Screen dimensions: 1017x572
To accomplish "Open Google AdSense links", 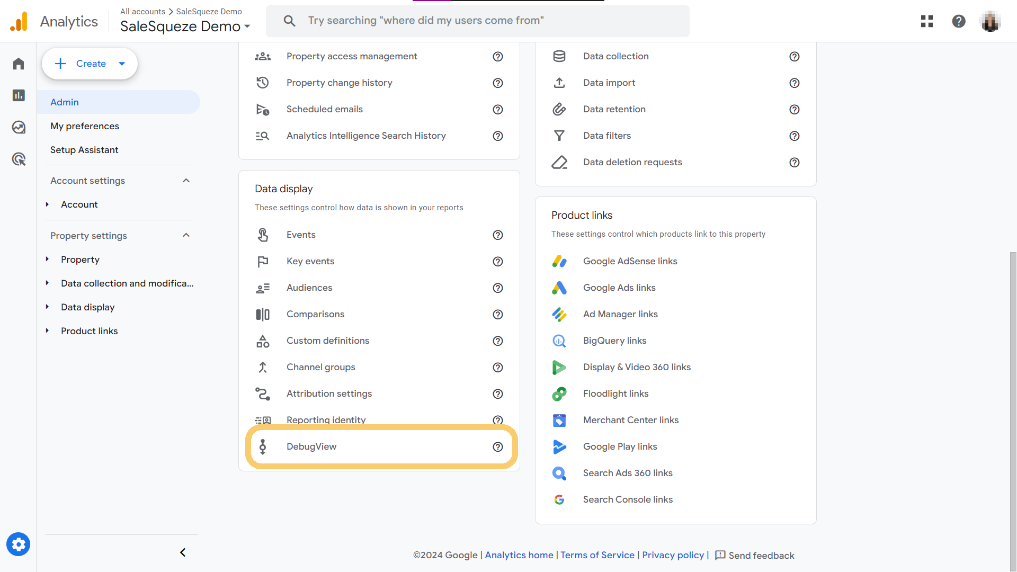I will [630, 261].
